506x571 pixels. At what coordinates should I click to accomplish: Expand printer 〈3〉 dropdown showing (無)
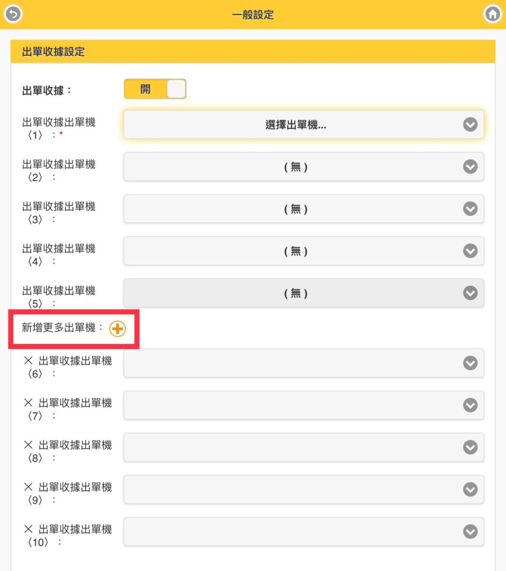point(304,209)
